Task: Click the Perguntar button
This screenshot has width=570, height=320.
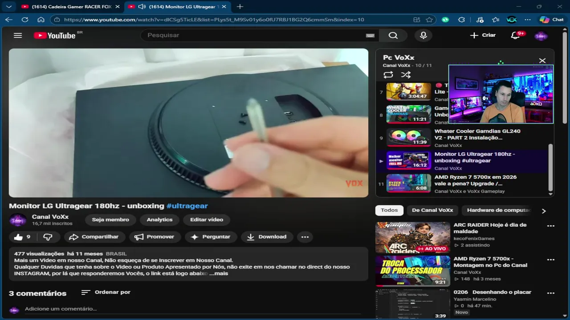Action: (x=211, y=237)
